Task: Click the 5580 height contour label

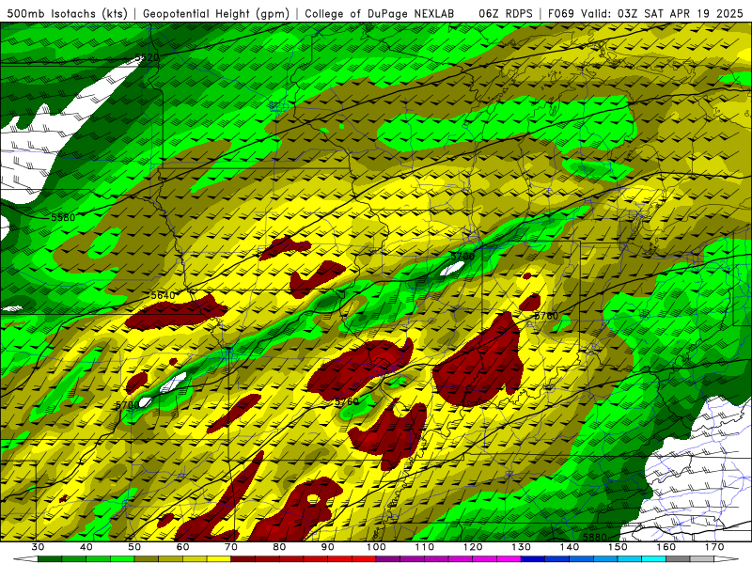Action: tap(63, 217)
